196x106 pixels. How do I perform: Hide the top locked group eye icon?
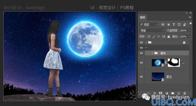tap(141, 42)
